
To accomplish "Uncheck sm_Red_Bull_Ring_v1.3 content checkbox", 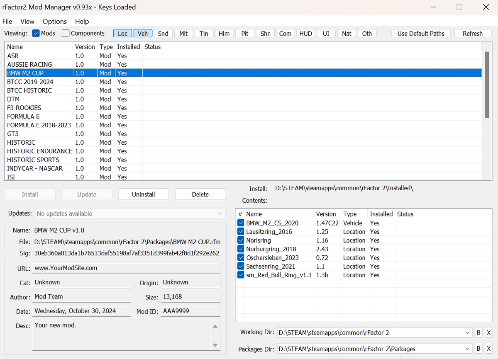I will 241,275.
